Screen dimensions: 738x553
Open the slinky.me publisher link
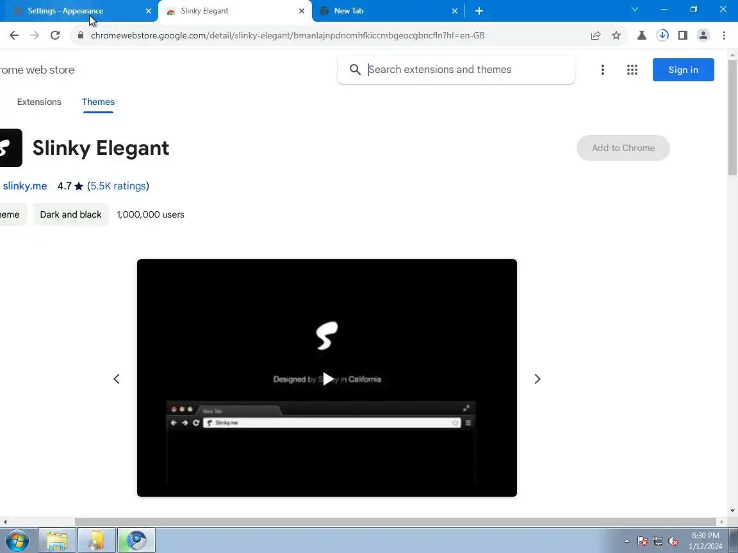point(25,186)
